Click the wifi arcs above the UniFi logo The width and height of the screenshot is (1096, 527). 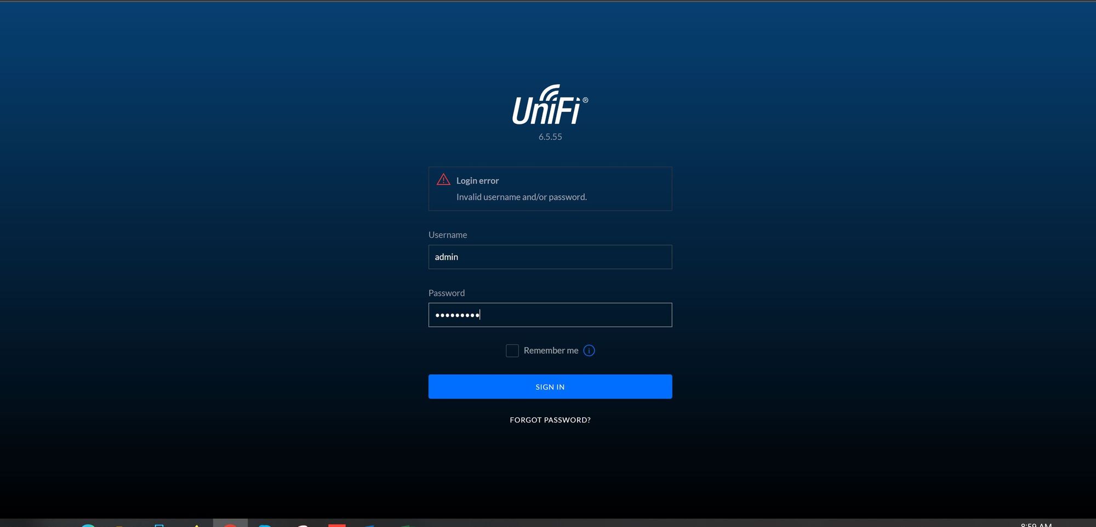550,91
